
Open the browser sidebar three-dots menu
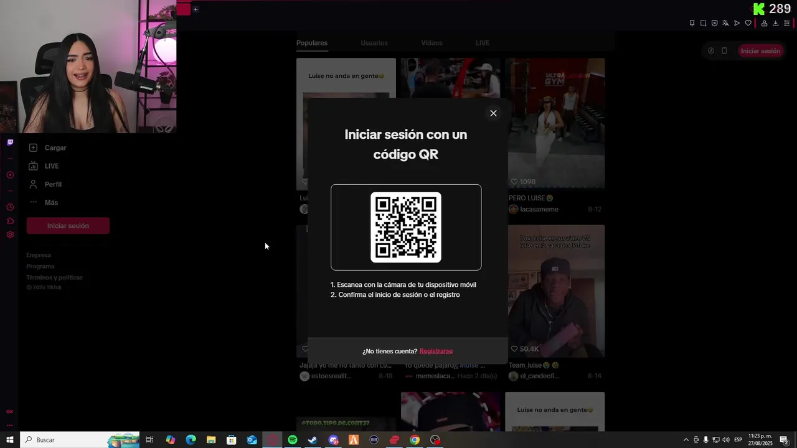coord(10,426)
